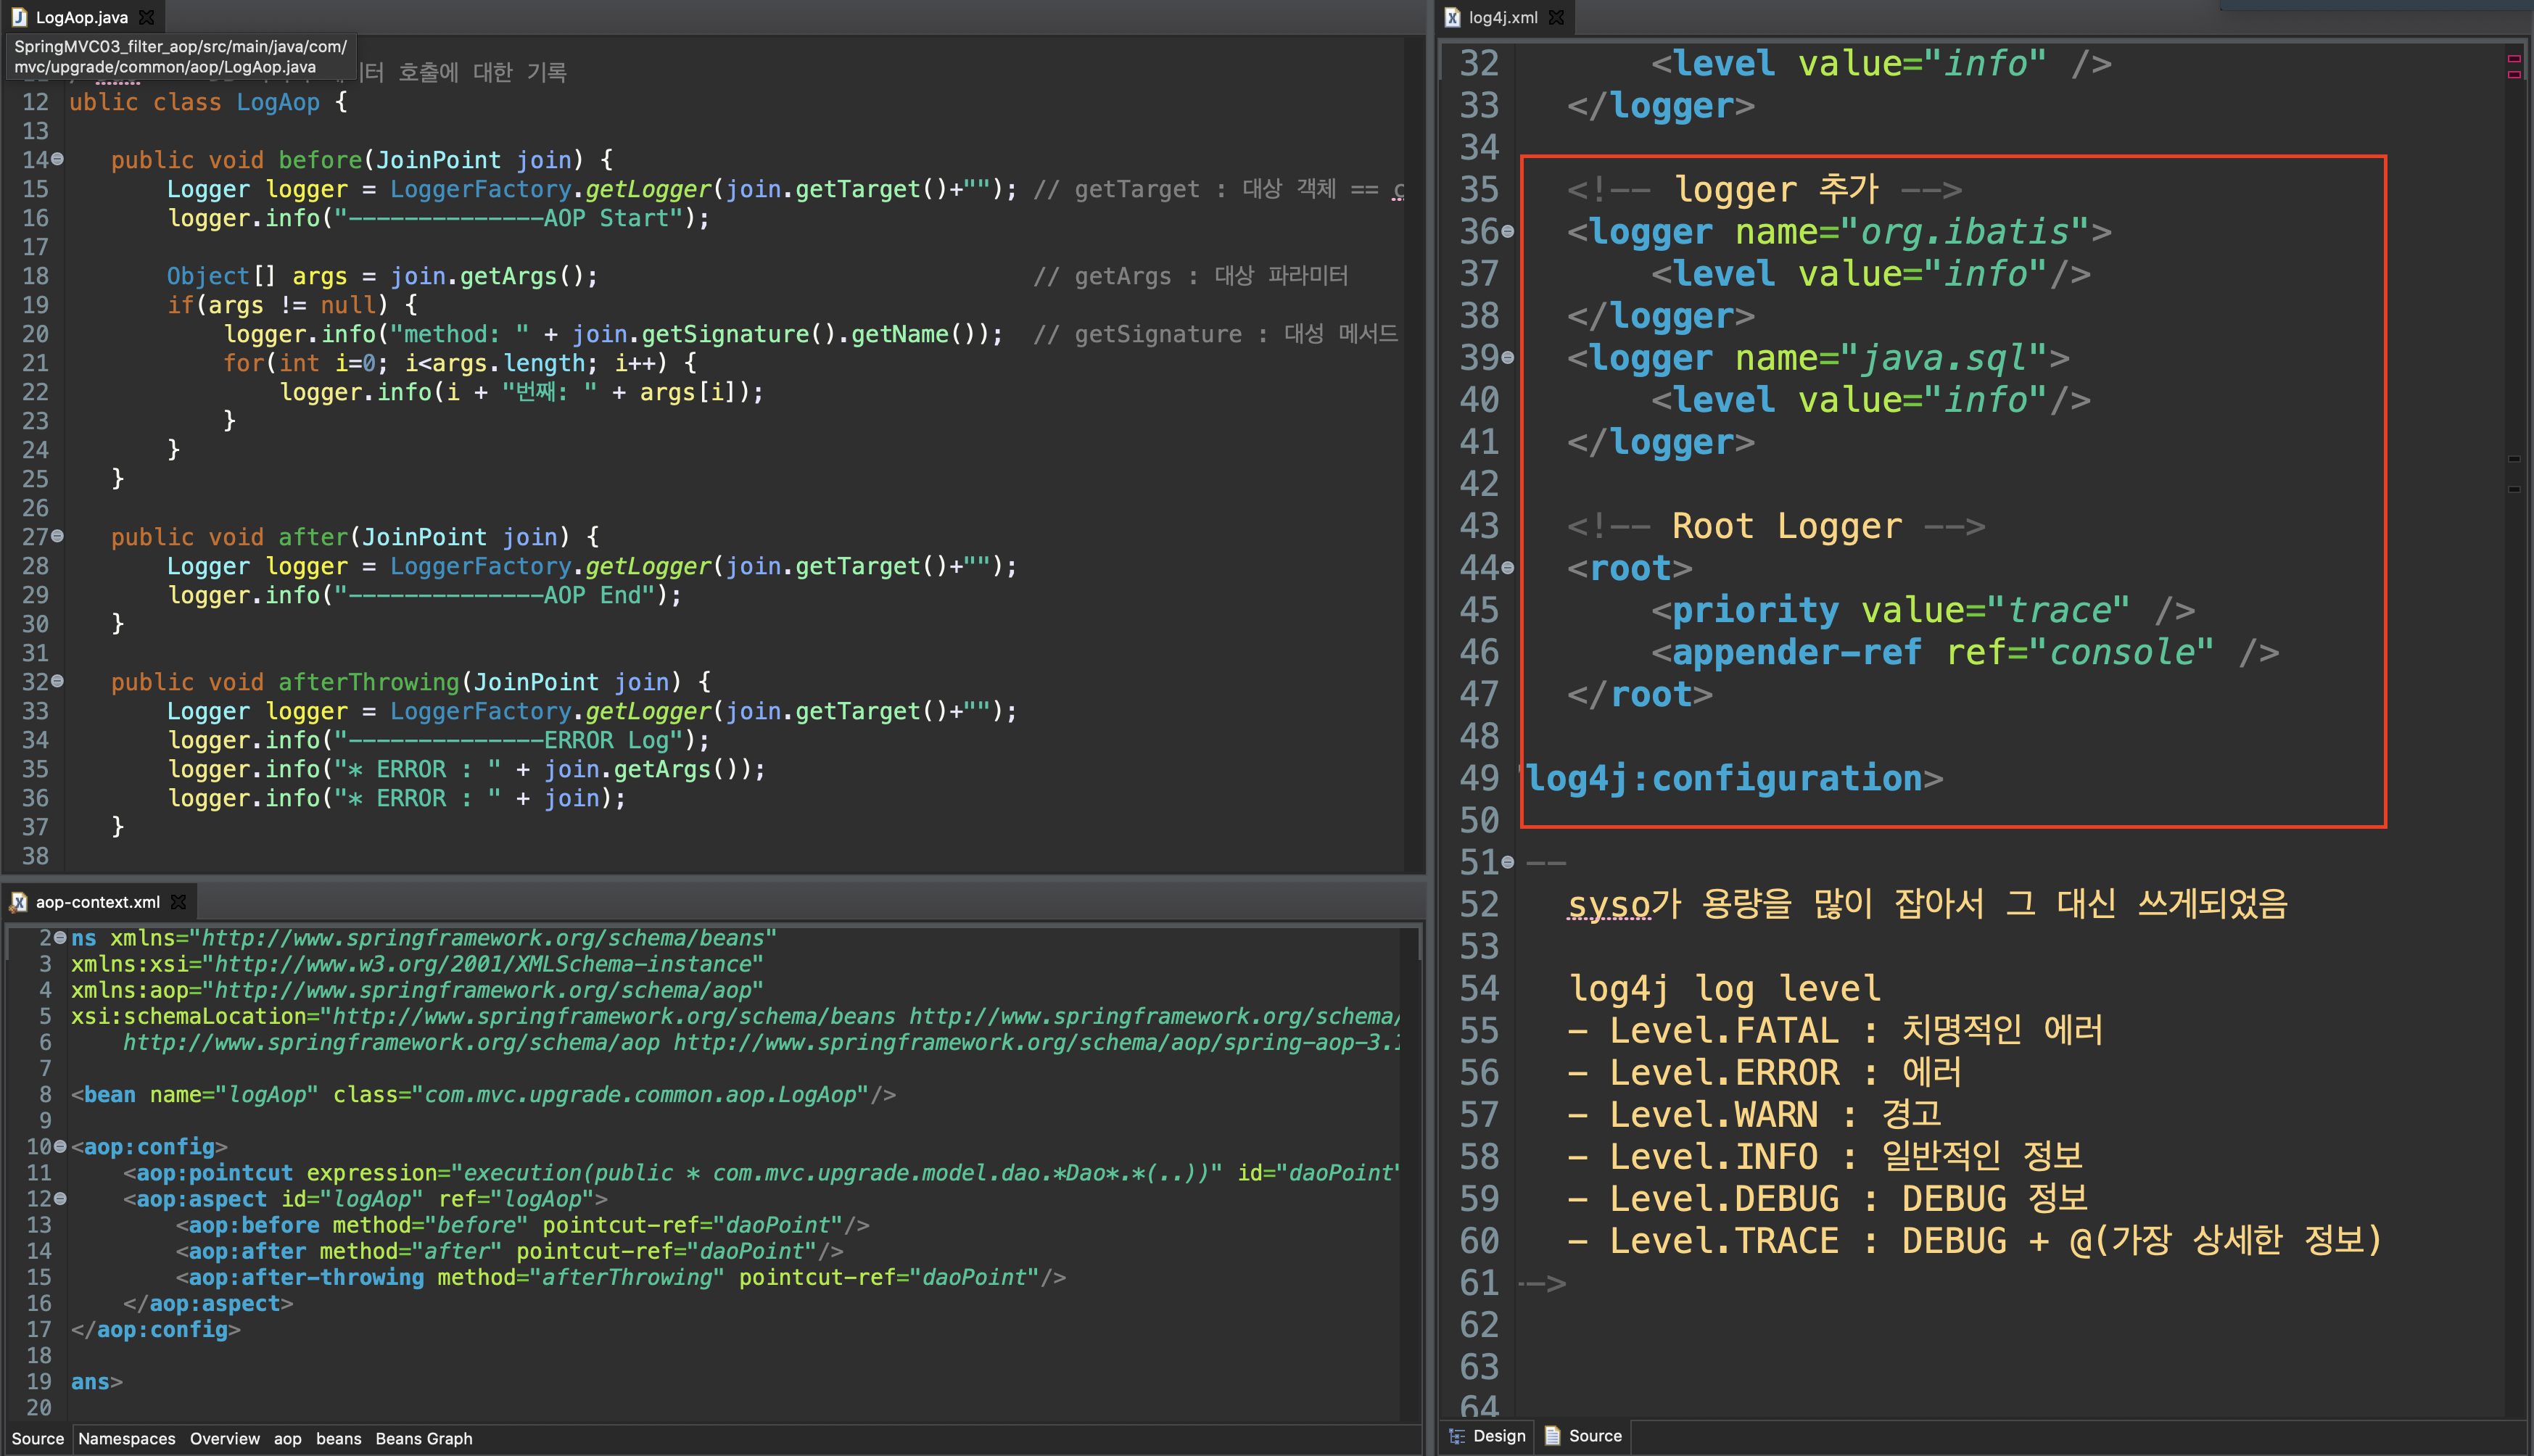
Task: Close the LogAop.java editor tab
Action: 146,17
